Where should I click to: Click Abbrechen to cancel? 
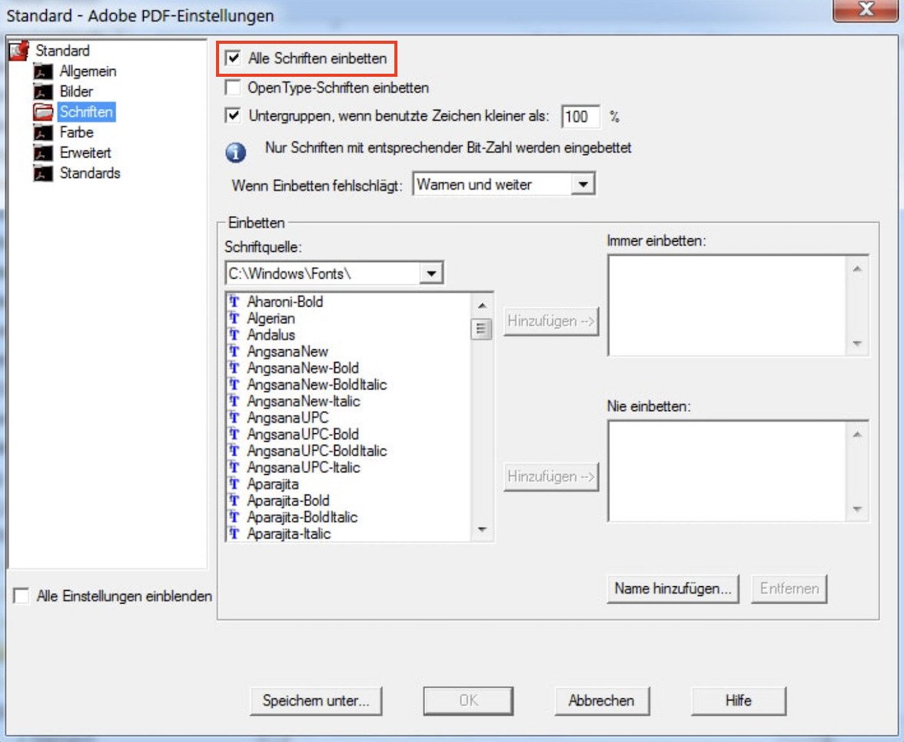[602, 701]
